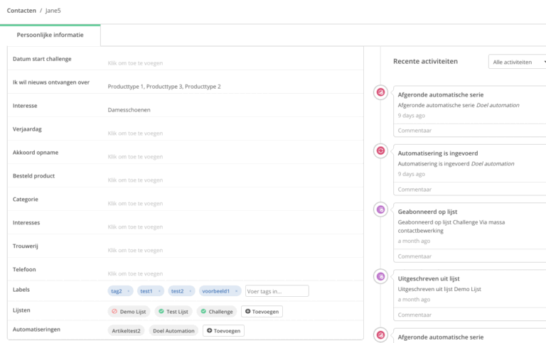Click the Commentaar field under Automatisering is ingevoerd
This screenshot has width=546, height=343.
coord(469,189)
